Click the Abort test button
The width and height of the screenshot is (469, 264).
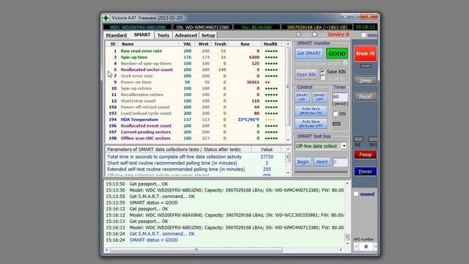[x=322, y=162]
